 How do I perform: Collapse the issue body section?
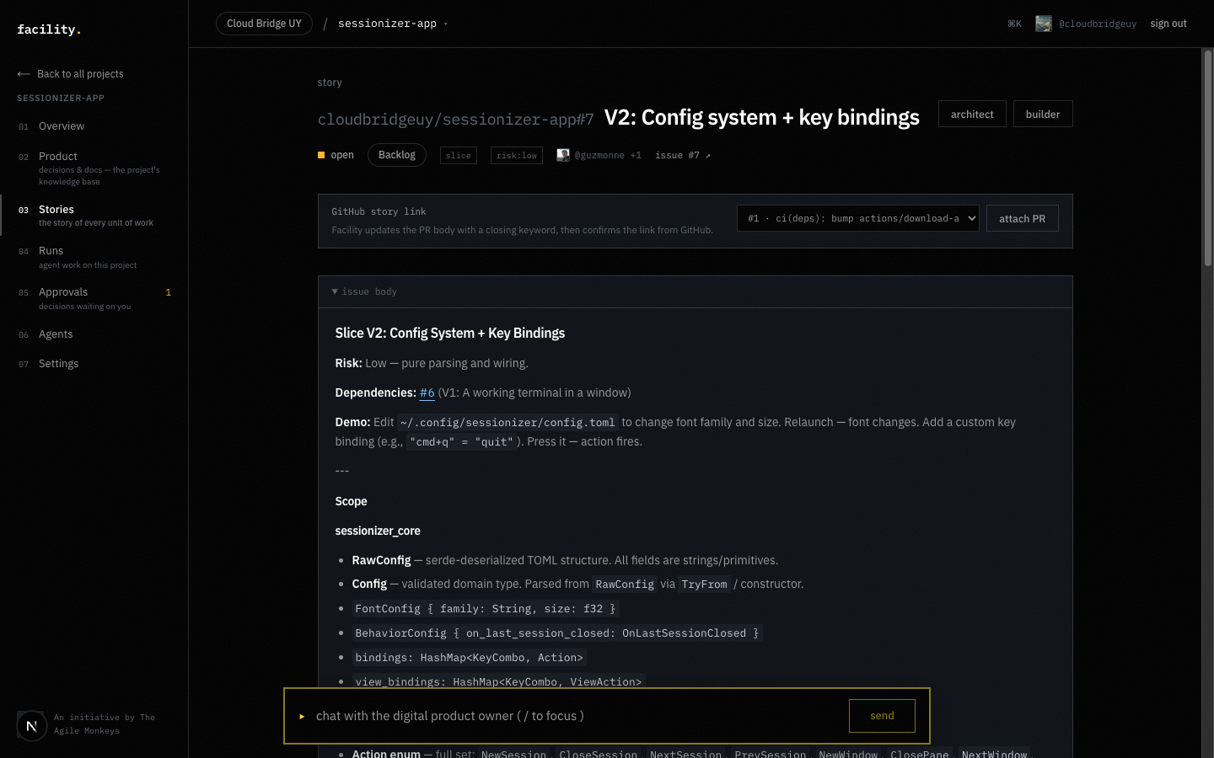point(364,291)
